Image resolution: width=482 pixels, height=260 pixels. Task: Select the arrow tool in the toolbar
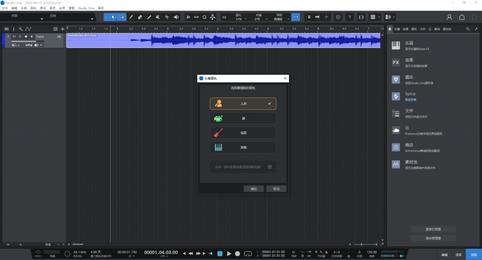(113, 17)
